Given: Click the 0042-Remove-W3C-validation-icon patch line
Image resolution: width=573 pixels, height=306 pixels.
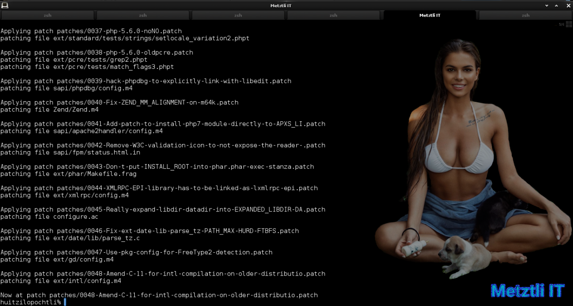Looking at the screenshot, I should (163, 146).
